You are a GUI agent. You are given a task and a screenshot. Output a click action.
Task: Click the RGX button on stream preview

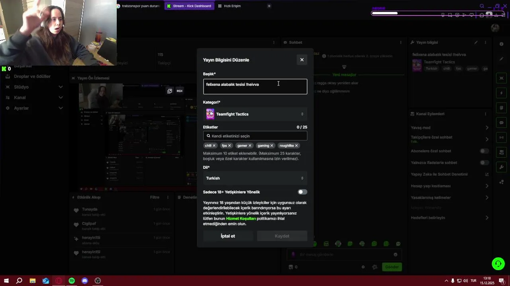(x=180, y=91)
